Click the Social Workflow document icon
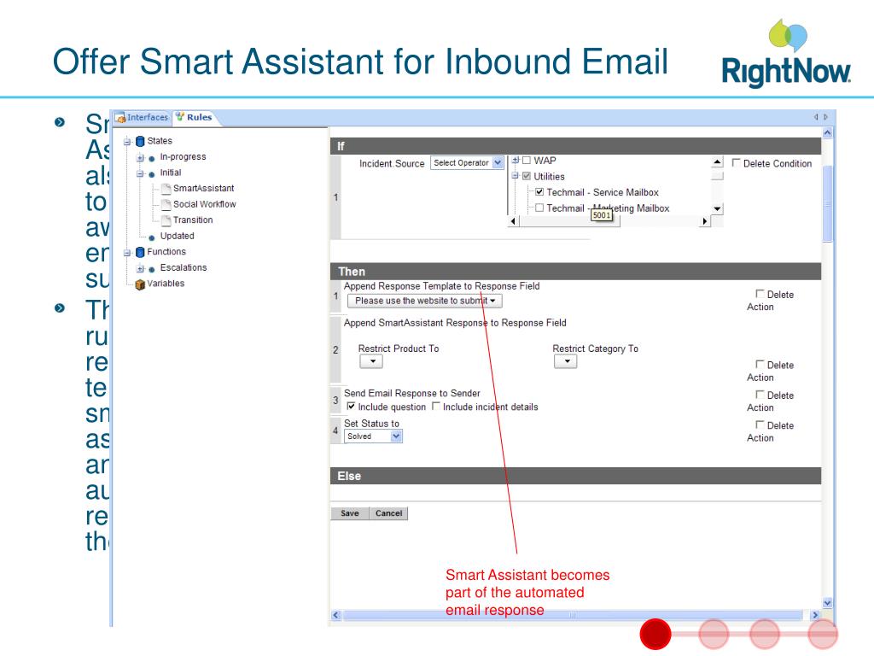 (x=166, y=204)
